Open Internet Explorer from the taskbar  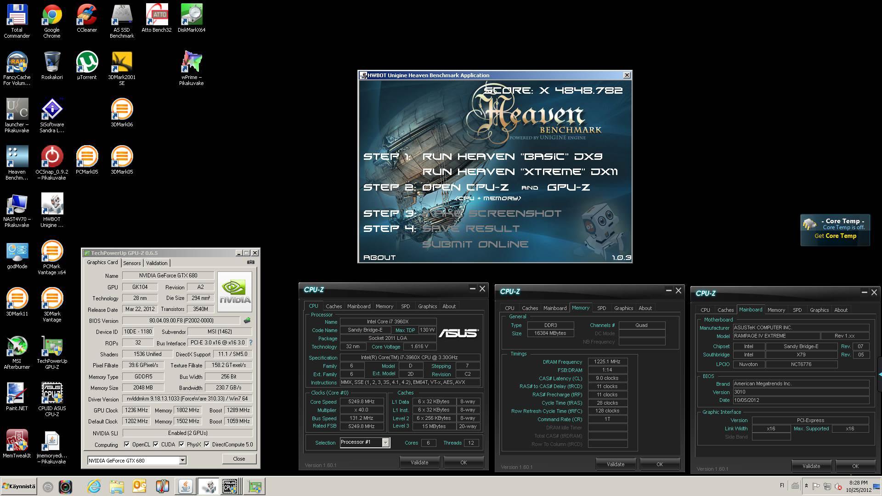[94, 486]
